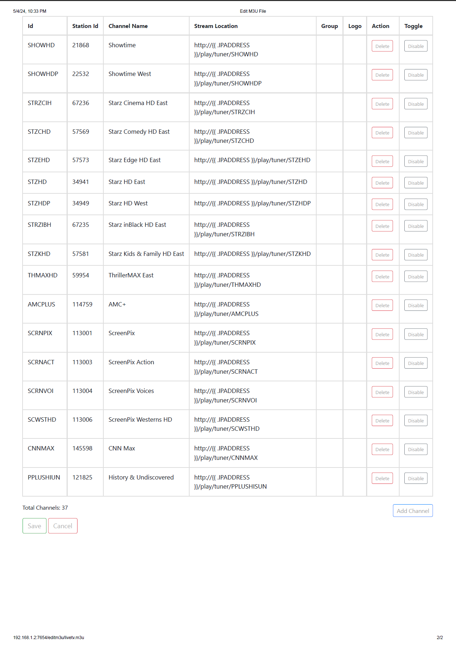Disable the Starz inBlack HD East channel

pyautogui.click(x=416, y=226)
